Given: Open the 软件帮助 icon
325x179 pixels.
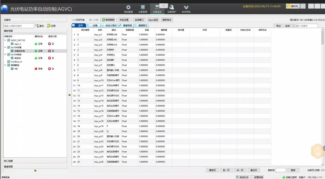Looking at the screenshot, I should [x=186, y=8].
